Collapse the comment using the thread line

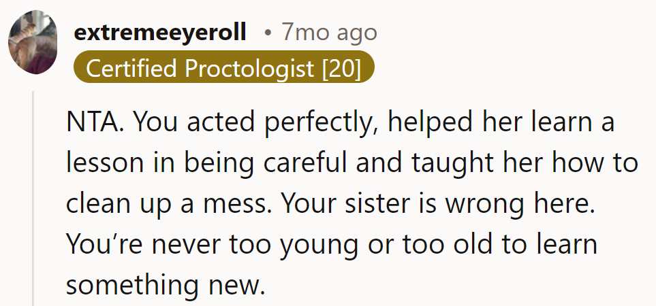(x=33, y=197)
